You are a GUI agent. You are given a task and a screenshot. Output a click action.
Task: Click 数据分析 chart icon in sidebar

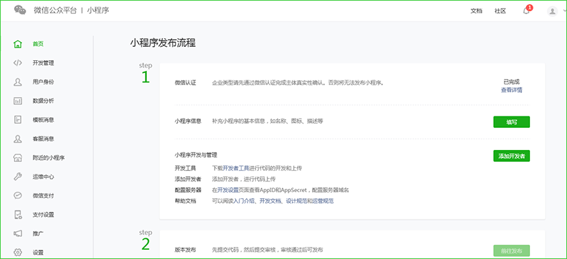pos(17,101)
